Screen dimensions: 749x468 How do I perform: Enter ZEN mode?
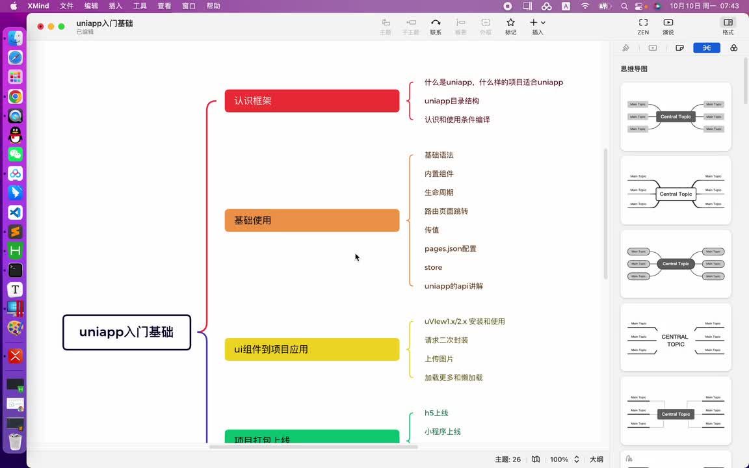point(643,26)
